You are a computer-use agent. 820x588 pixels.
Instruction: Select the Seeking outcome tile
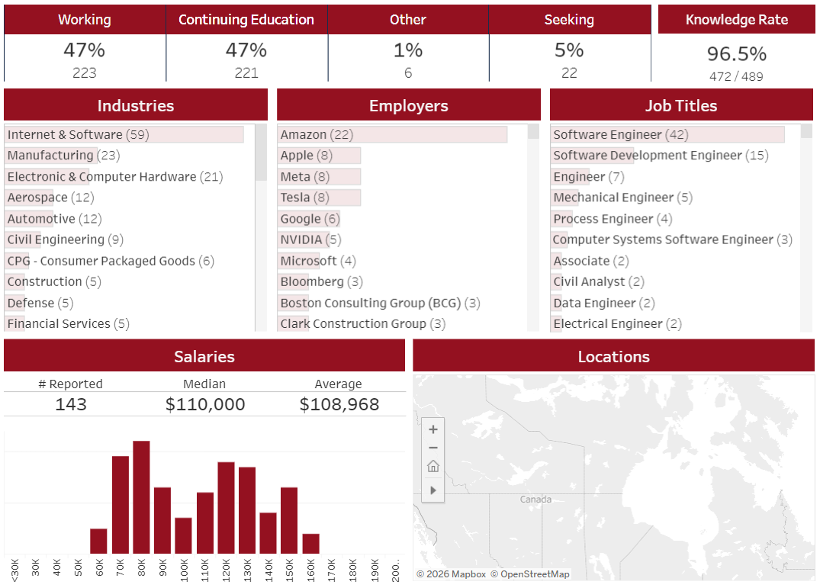570,43
